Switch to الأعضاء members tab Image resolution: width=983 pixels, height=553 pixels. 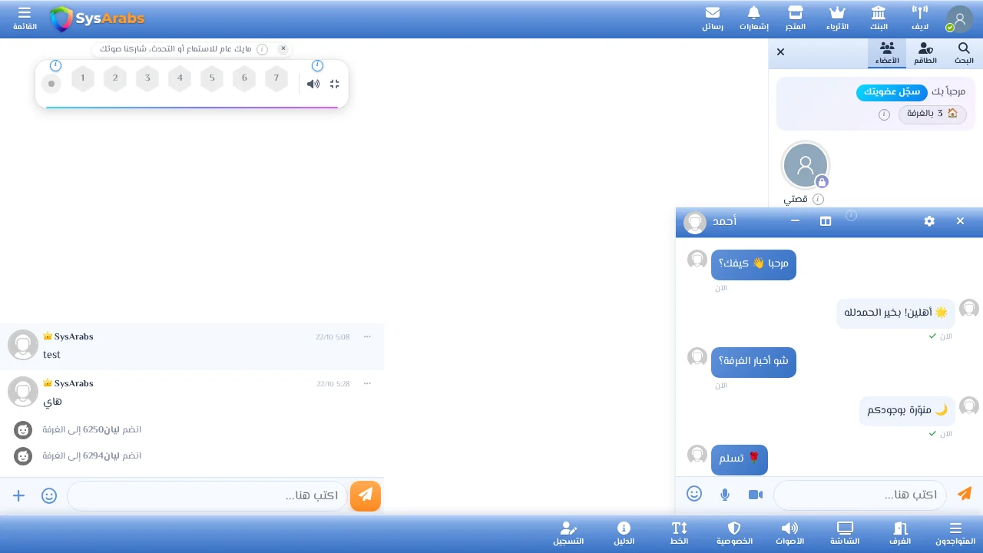(x=887, y=53)
